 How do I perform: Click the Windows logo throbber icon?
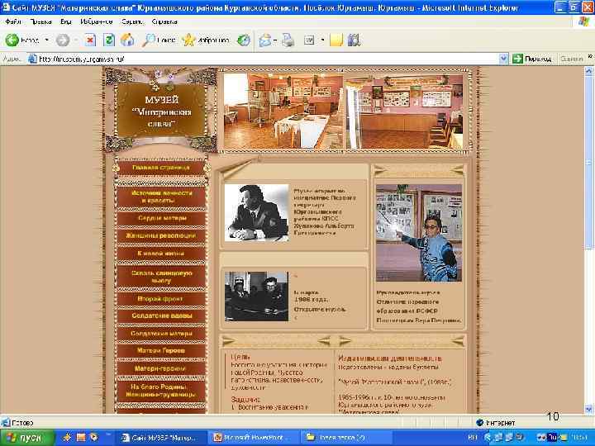point(583,22)
